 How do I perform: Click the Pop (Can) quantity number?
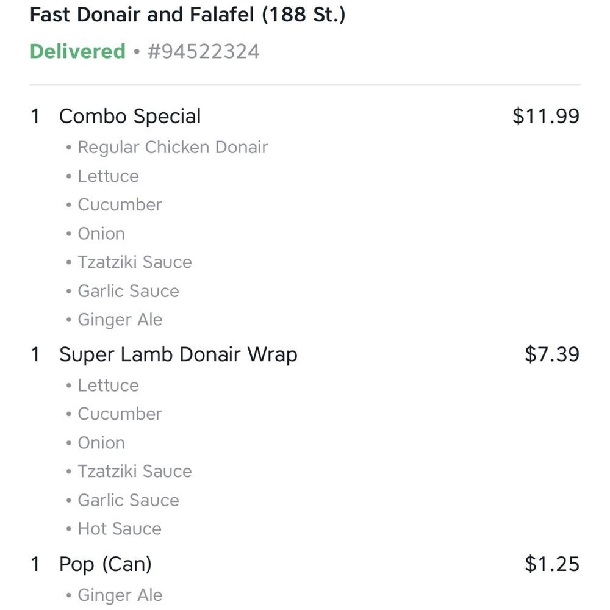(35, 564)
